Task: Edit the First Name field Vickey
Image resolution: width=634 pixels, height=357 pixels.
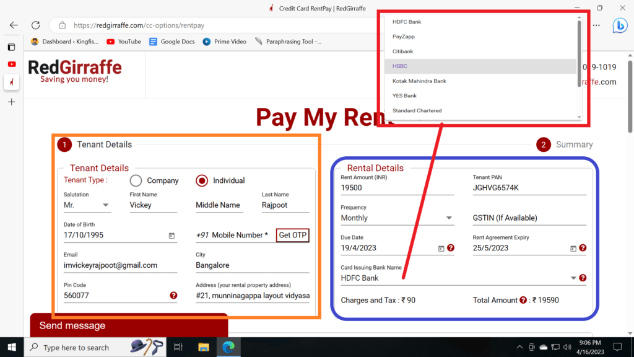Action: (x=154, y=205)
